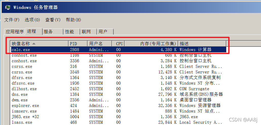Select the 进程 tab
The height and width of the screenshot is (125, 261).
[x=34, y=31]
